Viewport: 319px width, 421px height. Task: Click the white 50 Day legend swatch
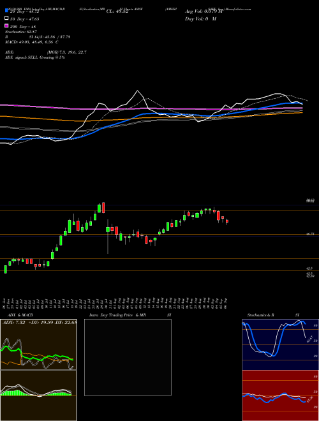[7, 18]
